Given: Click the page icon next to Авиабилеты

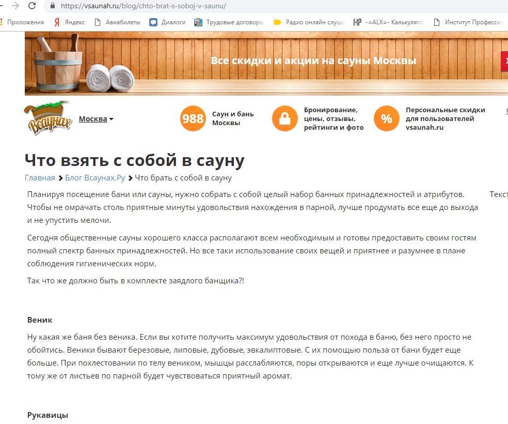Looking at the screenshot, I should tap(98, 22).
